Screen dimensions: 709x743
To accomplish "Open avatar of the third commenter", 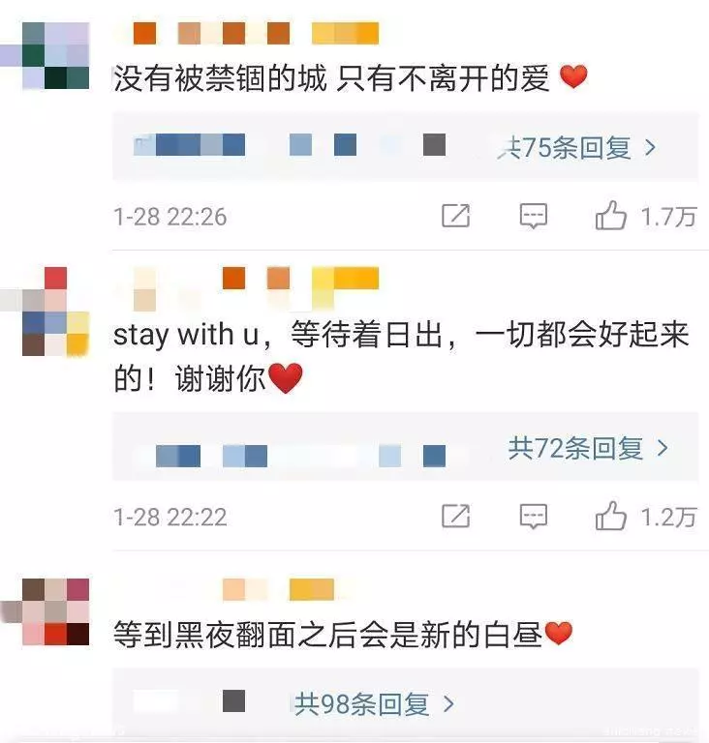I will [55, 611].
